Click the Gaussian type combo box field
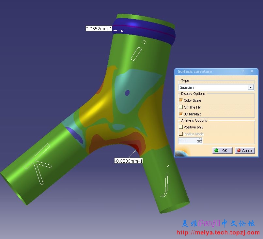The width and height of the screenshot is (263, 239). pyautogui.click(x=213, y=87)
